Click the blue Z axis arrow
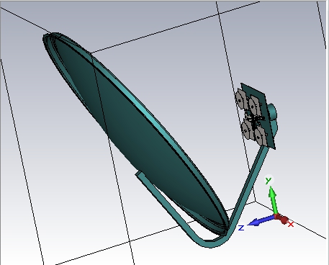329x265 pixels. 261,221
